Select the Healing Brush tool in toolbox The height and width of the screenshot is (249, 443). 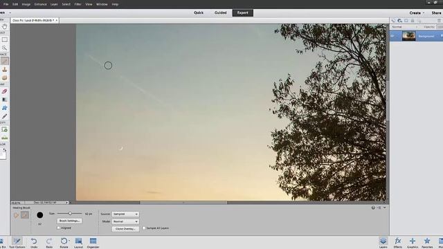[5, 61]
